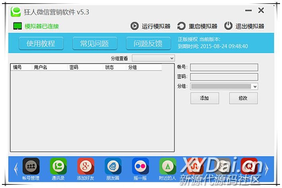Expand the 分组 group dropdown in form
The image size is (282, 188).
point(224,86)
